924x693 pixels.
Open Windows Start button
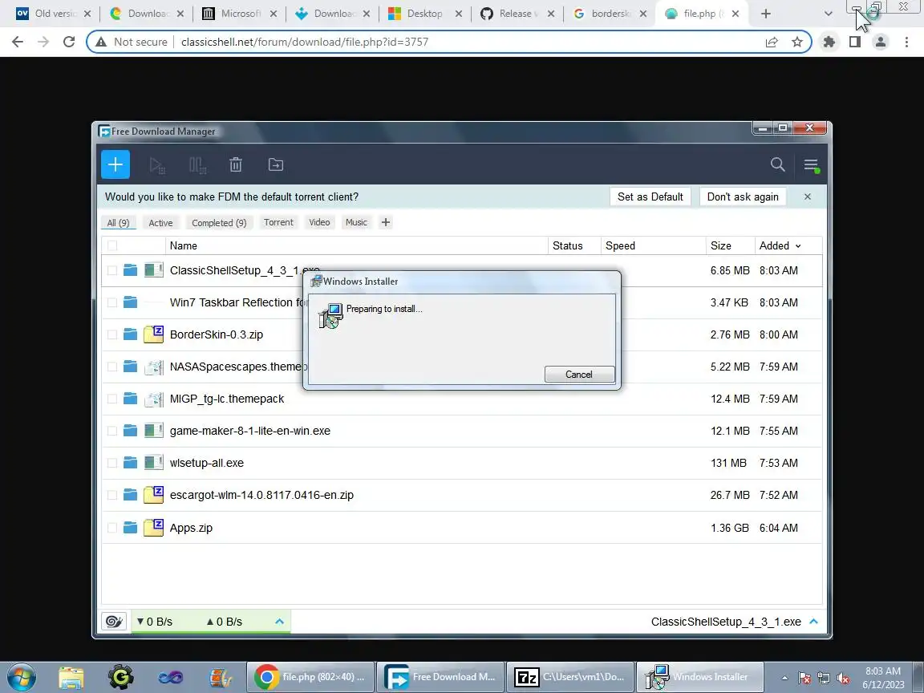(x=22, y=677)
